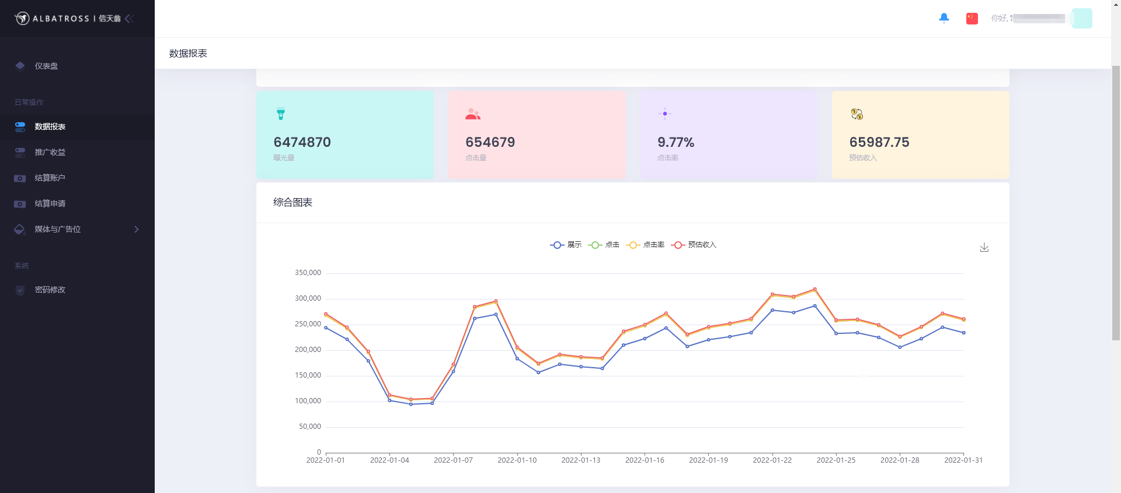Click the Albatross logo
Screen dimensions: 1121x493
(x=22, y=19)
